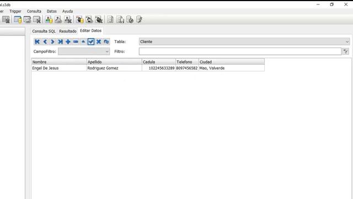Image resolution: width=353 pixels, height=199 pixels.
Task: Cancel the edit with X navigator button
Action: click(99, 41)
